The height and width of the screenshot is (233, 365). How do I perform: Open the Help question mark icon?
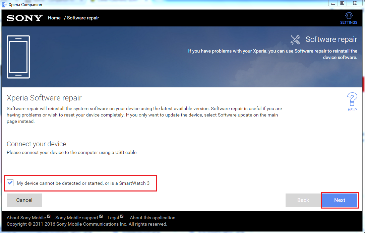tap(352, 99)
